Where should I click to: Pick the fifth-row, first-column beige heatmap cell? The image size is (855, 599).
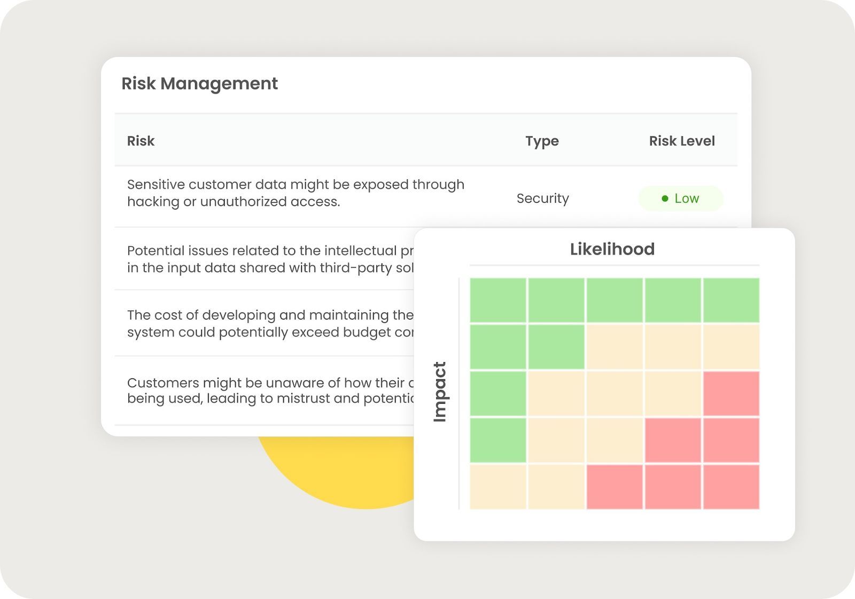(x=498, y=487)
